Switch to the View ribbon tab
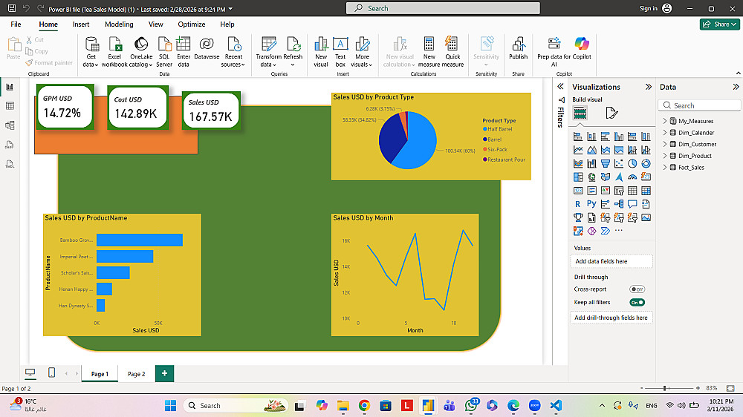 click(155, 24)
